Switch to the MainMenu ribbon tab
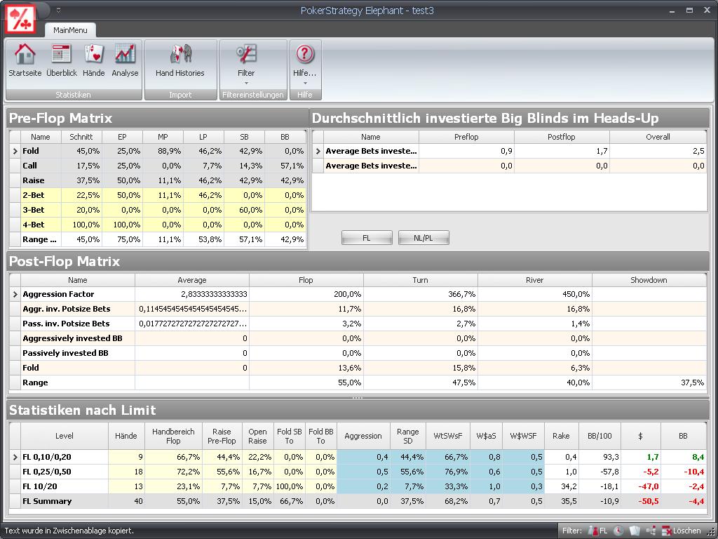 [x=70, y=30]
